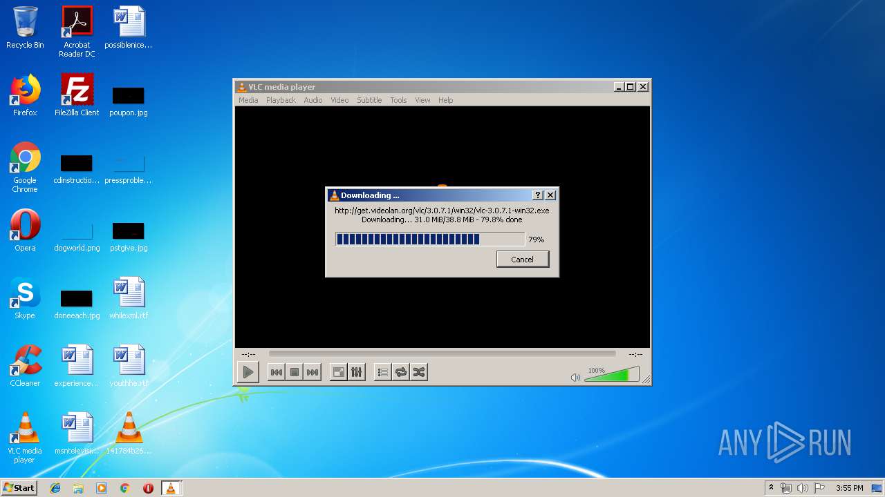Select the Recycle Bin desktop icon
The height and width of the screenshot is (497, 885).
(25, 28)
